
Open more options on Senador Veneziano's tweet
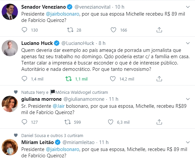click(x=188, y=7)
